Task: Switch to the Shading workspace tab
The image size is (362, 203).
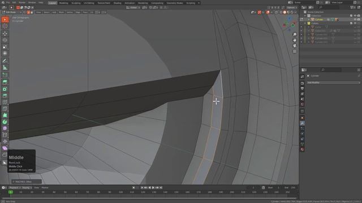Action: click(x=117, y=3)
